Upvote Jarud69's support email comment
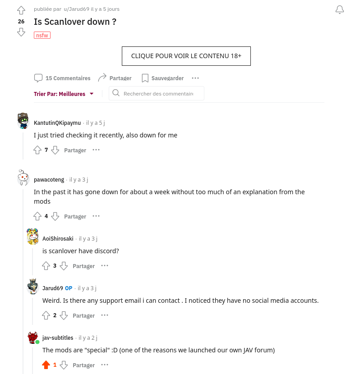 [x=46, y=315]
